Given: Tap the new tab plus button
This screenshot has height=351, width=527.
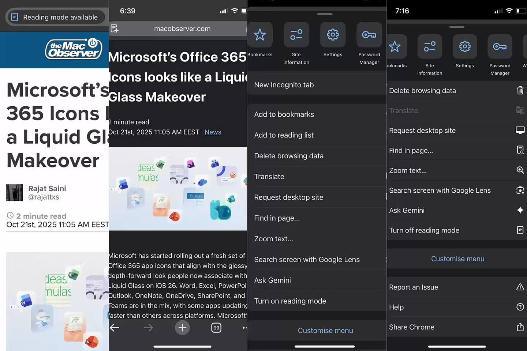Looking at the screenshot, I should [x=182, y=328].
